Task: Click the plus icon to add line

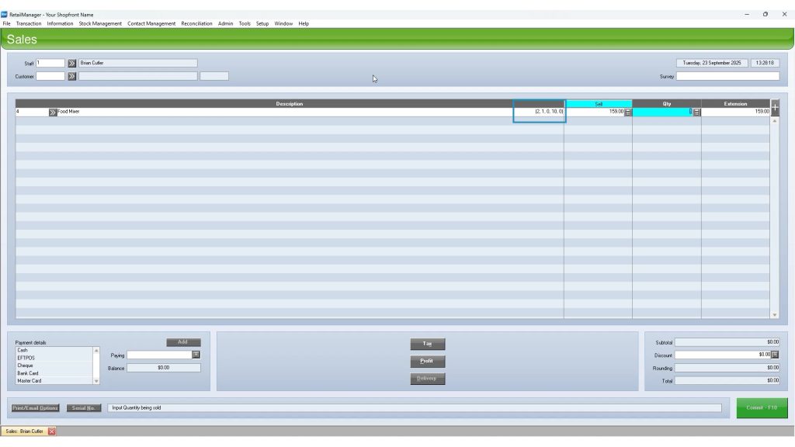Action: pos(774,106)
